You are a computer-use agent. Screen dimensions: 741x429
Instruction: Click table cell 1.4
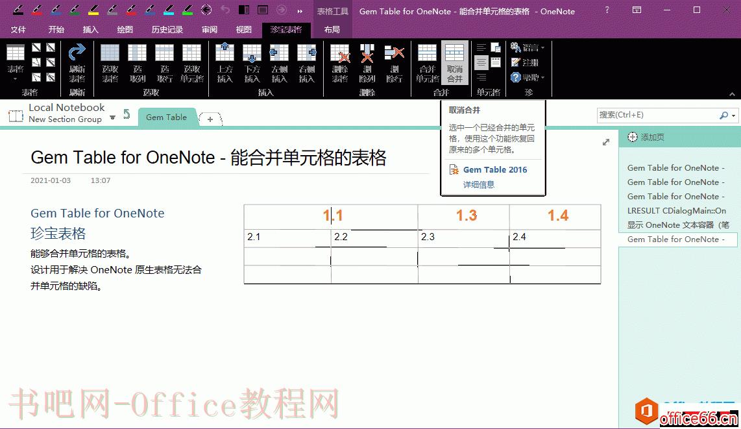click(555, 217)
